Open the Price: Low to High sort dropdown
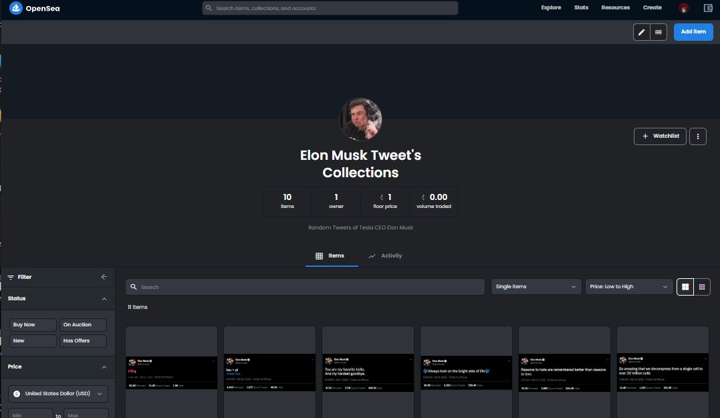 (628, 287)
